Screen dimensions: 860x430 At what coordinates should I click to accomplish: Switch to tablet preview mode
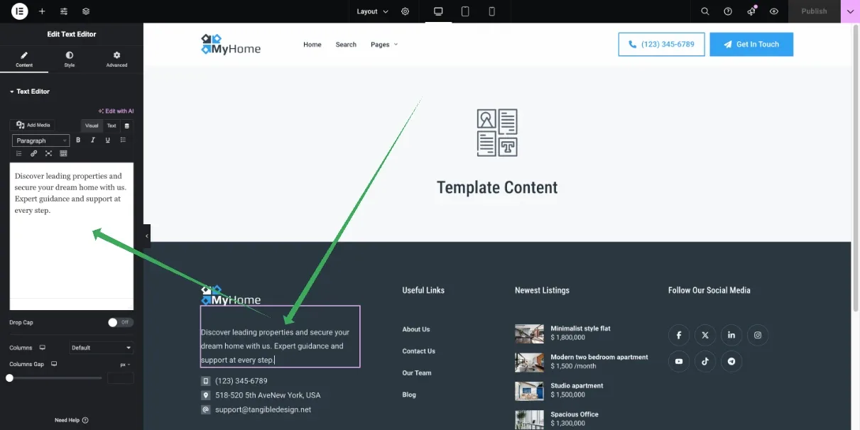click(465, 11)
